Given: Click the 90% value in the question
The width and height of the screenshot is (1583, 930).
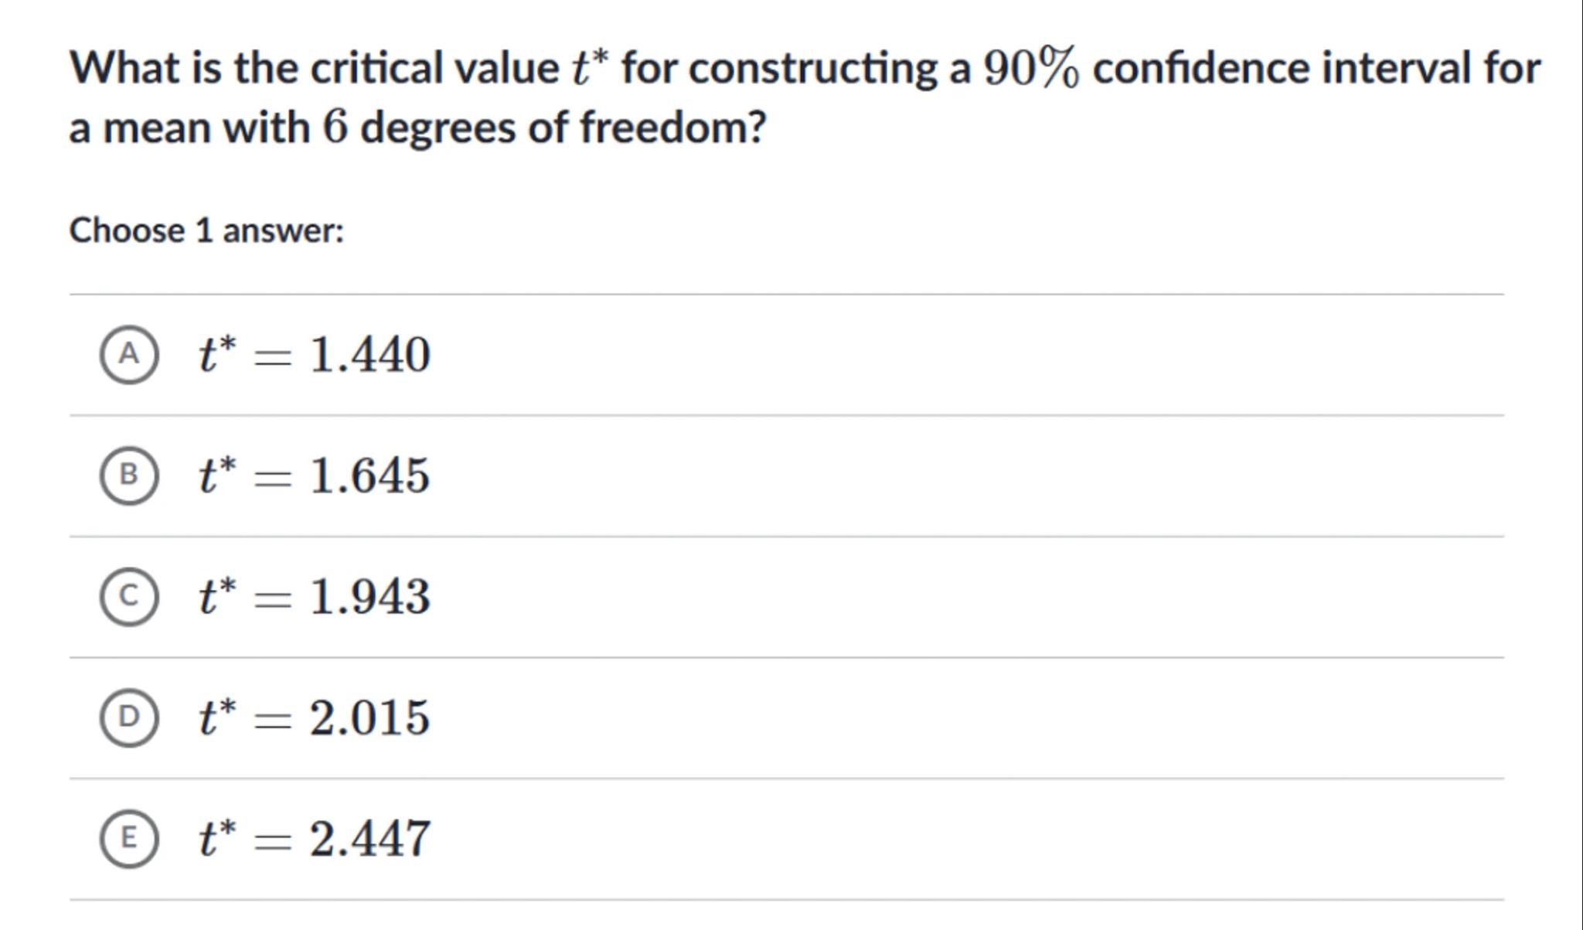Looking at the screenshot, I should point(1030,69).
